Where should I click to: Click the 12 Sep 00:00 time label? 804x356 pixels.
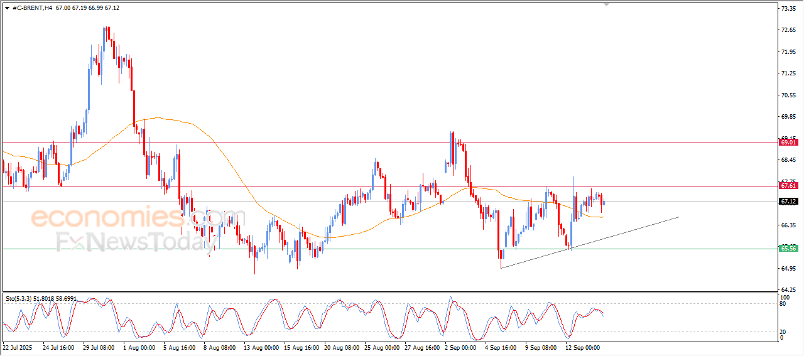pos(584,347)
